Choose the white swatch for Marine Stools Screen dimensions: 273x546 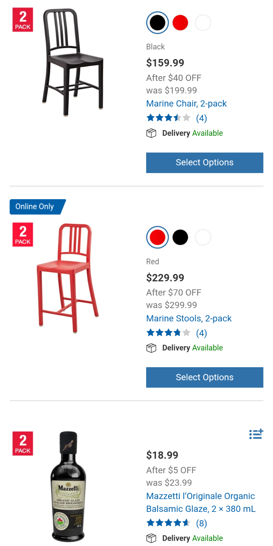(203, 237)
